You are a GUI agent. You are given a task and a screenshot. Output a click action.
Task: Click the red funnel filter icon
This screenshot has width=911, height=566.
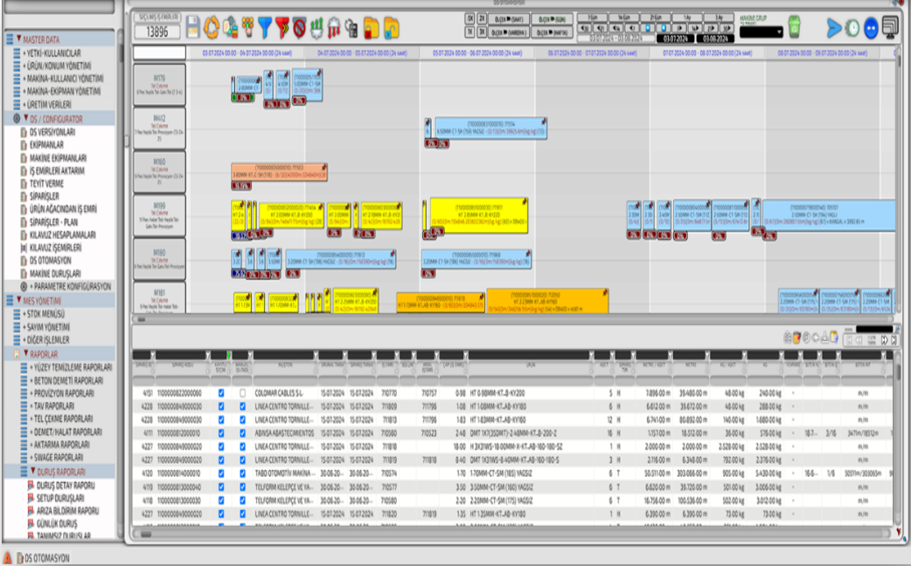tap(282, 28)
